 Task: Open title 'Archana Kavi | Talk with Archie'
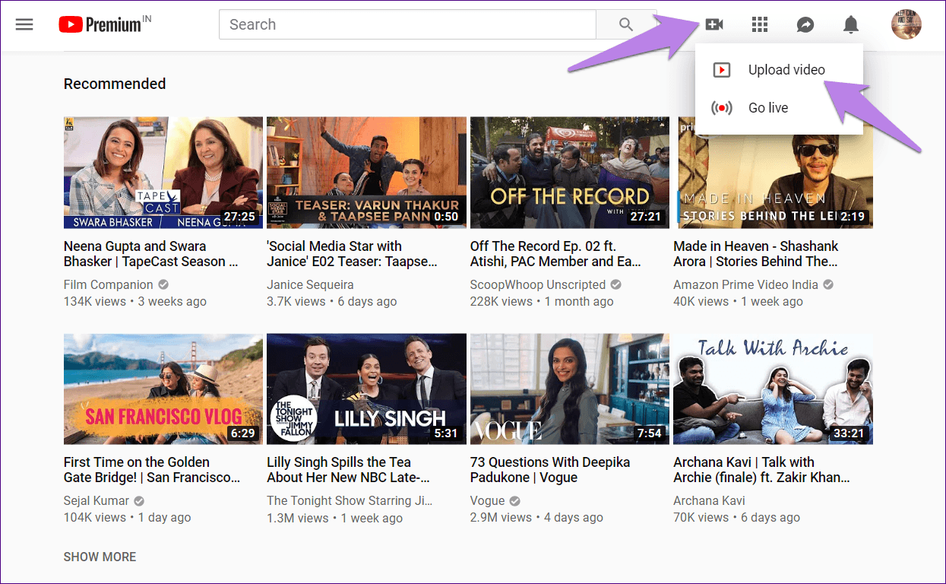(761, 470)
